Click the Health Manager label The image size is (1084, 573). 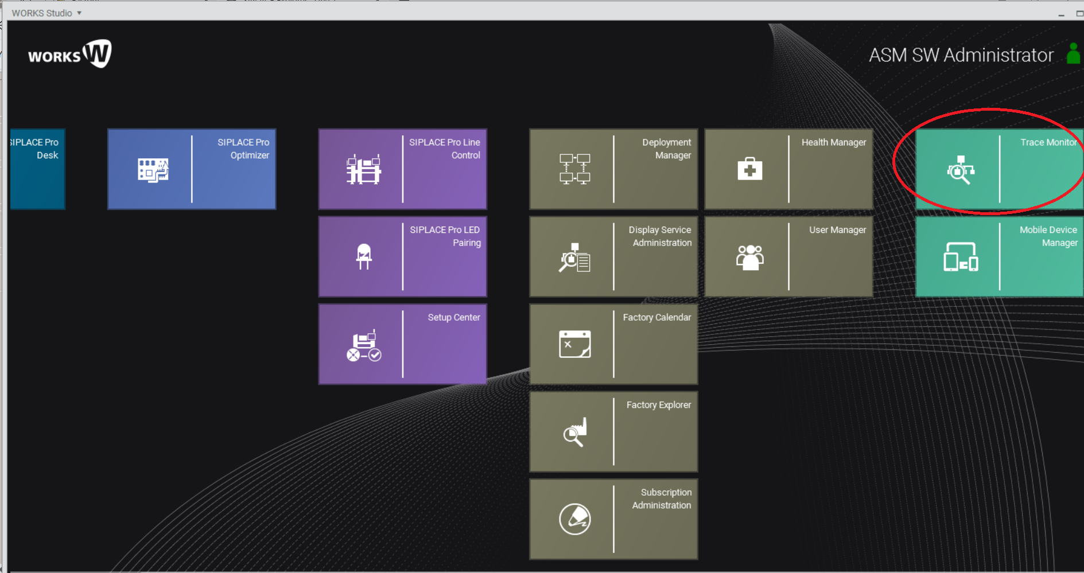(x=834, y=142)
